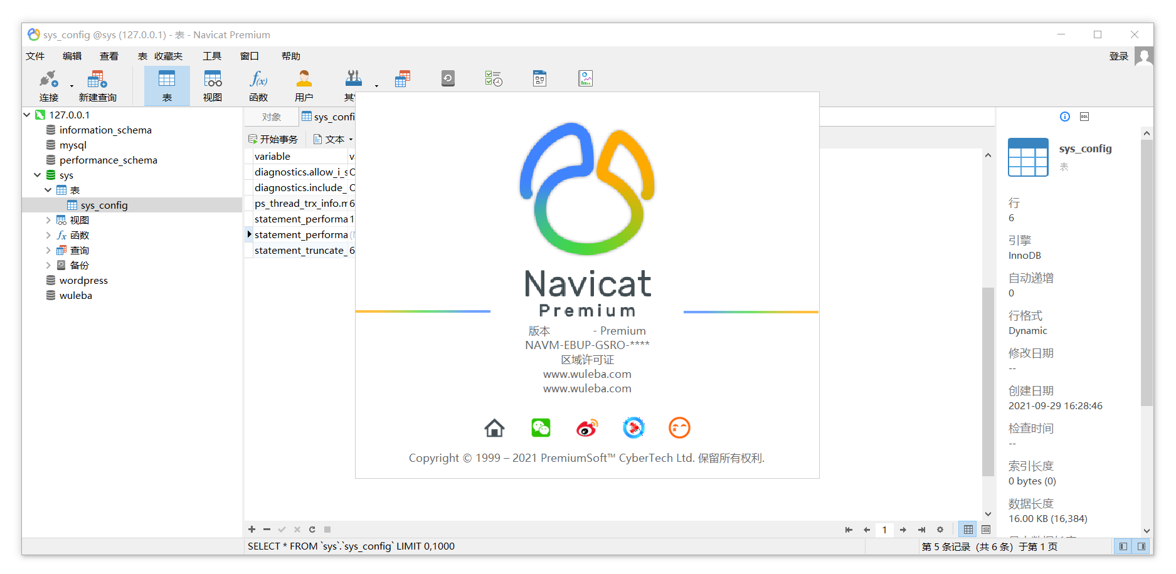Open the 帮助 menu

point(291,56)
